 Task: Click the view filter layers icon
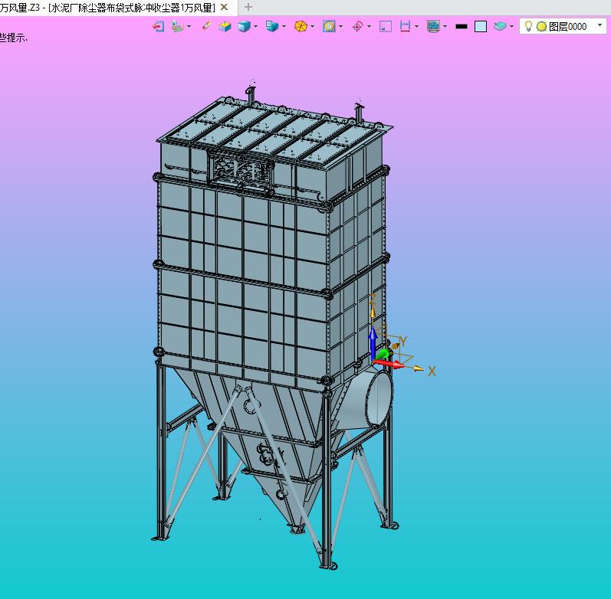(x=177, y=27)
